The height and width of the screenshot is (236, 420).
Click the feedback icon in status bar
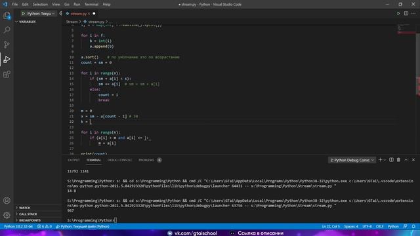tap(406, 226)
